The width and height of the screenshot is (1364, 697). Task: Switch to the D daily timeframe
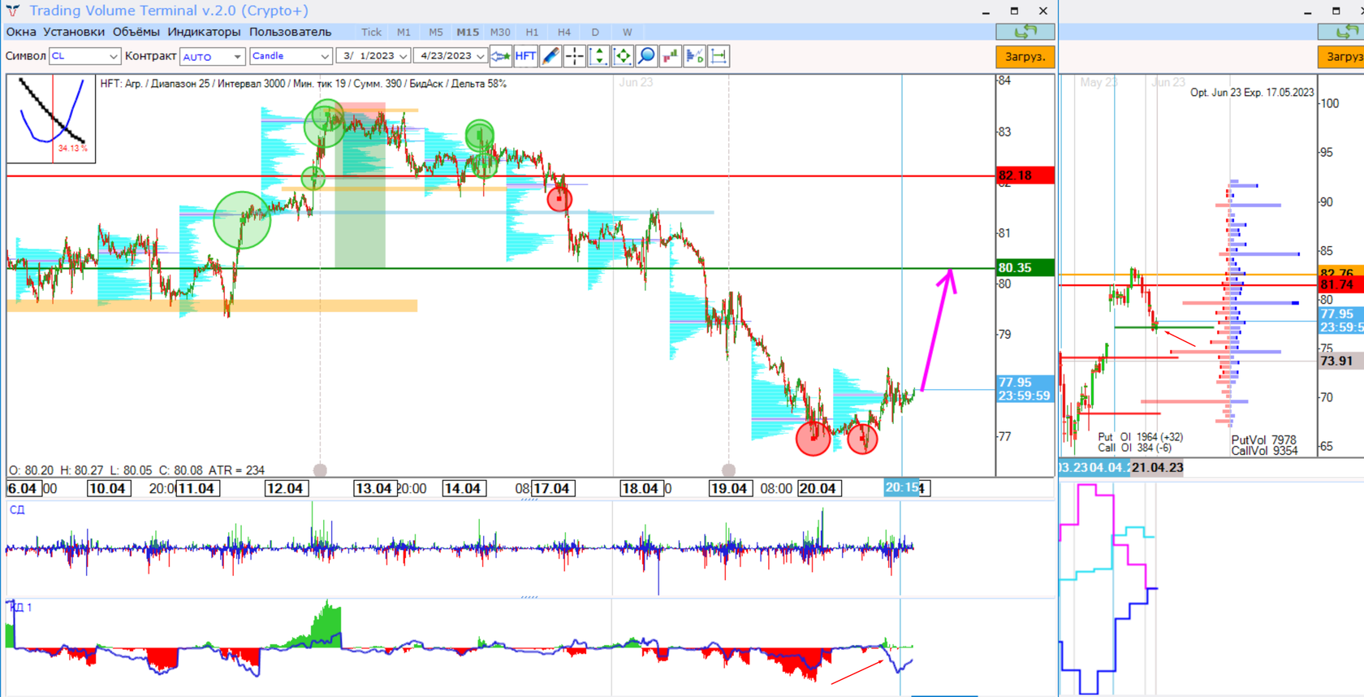(595, 32)
